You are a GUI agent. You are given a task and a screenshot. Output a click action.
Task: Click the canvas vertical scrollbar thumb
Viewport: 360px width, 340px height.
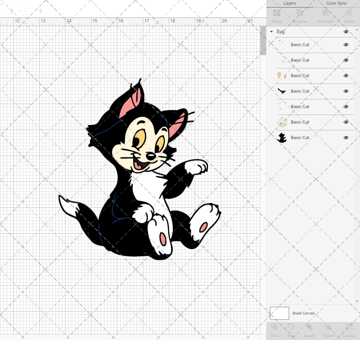coord(263,40)
